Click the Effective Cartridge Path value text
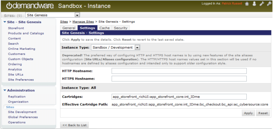 tap(190, 105)
